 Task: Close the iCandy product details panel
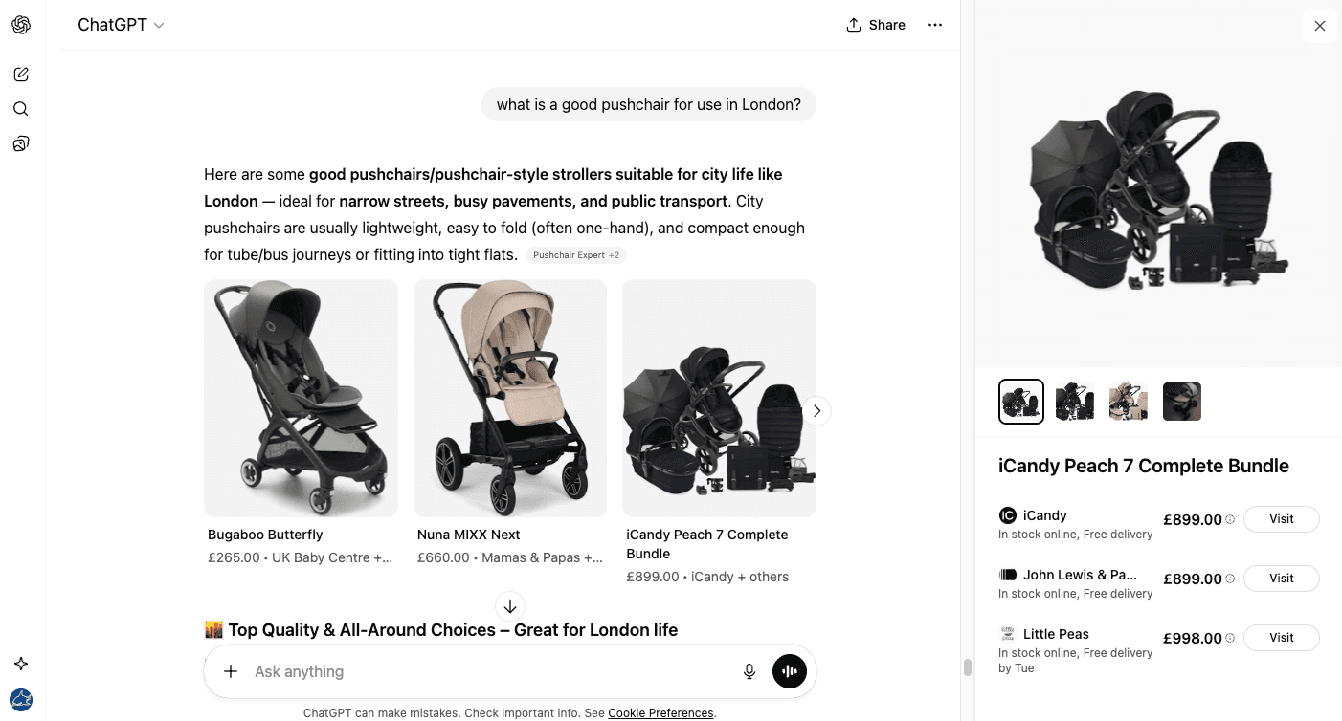pos(1320,26)
